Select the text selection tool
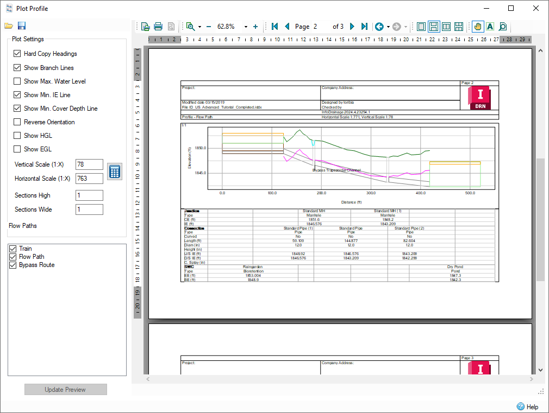549x413 pixels. (490, 27)
